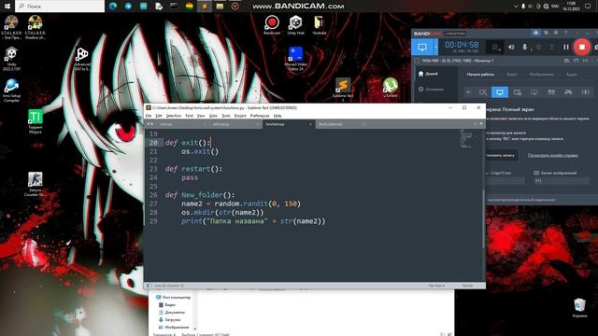The image size is (598, 336).
Task: Open the Find menu in Sublime Text
Action: [x=189, y=116]
